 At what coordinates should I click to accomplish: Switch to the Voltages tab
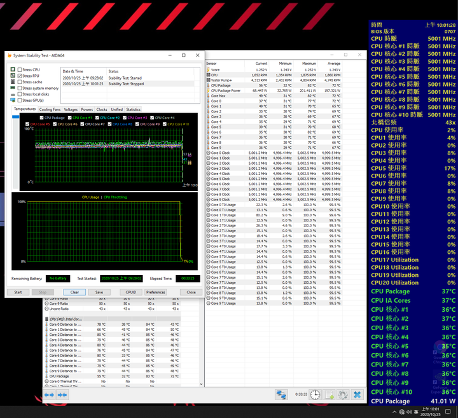click(x=71, y=109)
